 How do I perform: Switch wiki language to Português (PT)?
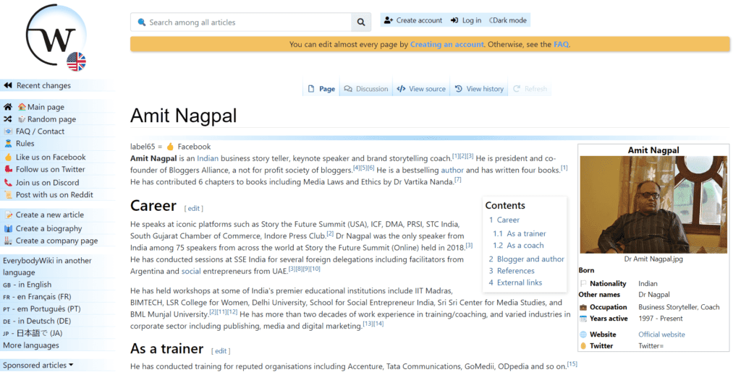[41, 308]
